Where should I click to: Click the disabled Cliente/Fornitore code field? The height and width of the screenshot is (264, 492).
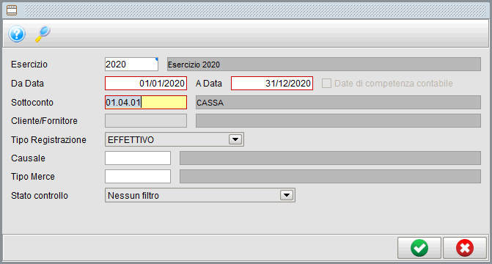click(x=146, y=121)
